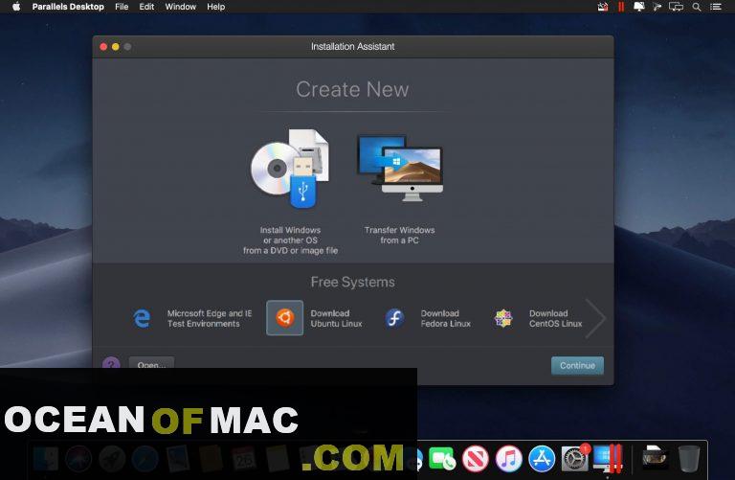
Task: Choose the Microsoft Edge test environments icon
Action: click(x=142, y=318)
